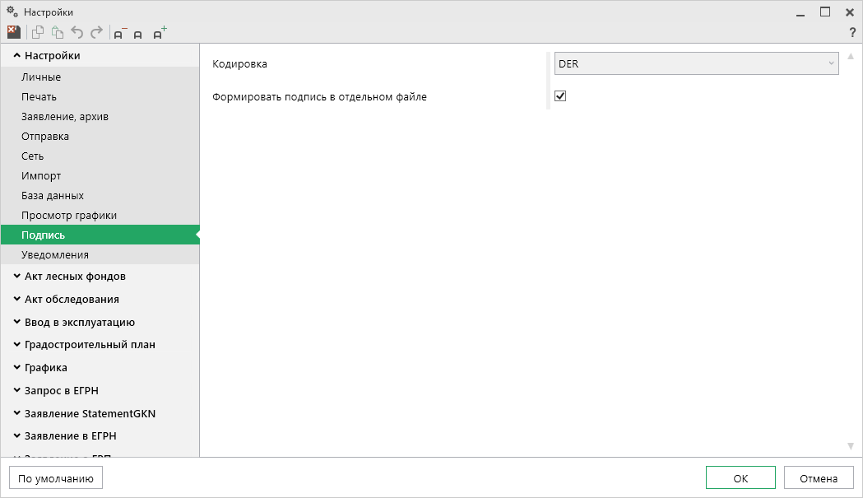The image size is (863, 498).
Task: Click the copy icon in toolbar
Action: pyautogui.click(x=37, y=32)
